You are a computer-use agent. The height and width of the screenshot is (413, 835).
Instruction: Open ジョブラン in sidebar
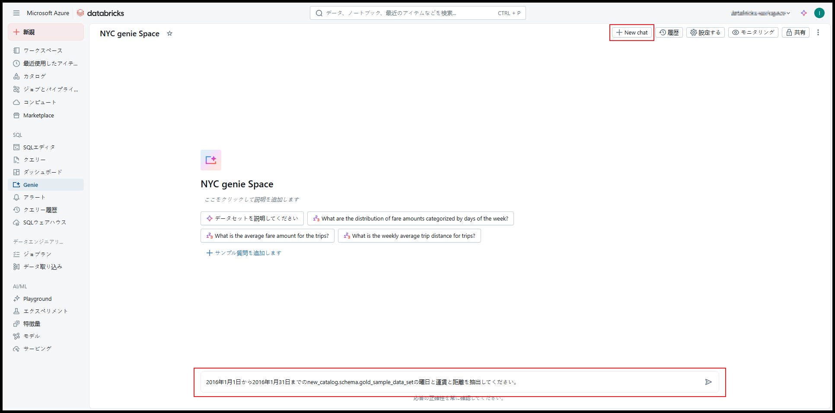coord(46,254)
